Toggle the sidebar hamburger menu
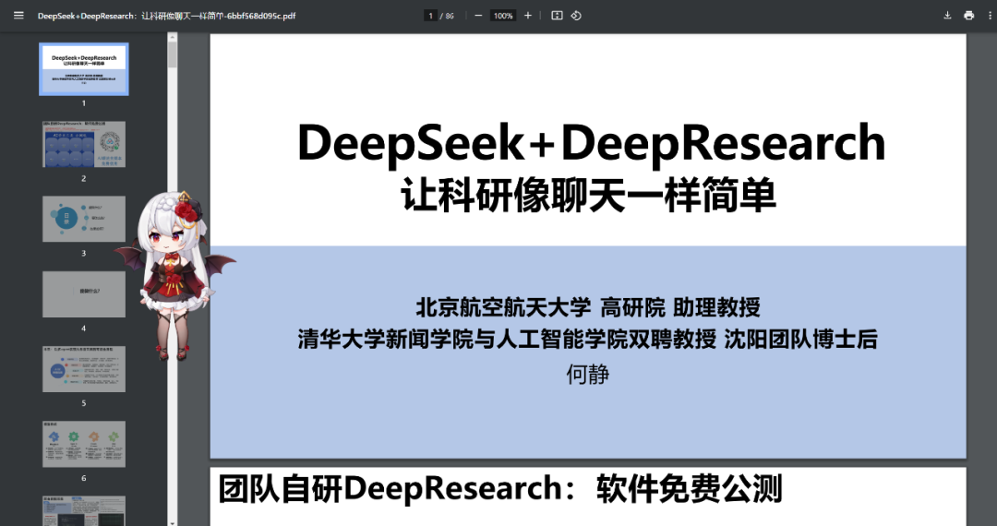Image resolution: width=997 pixels, height=526 pixels. [x=18, y=16]
